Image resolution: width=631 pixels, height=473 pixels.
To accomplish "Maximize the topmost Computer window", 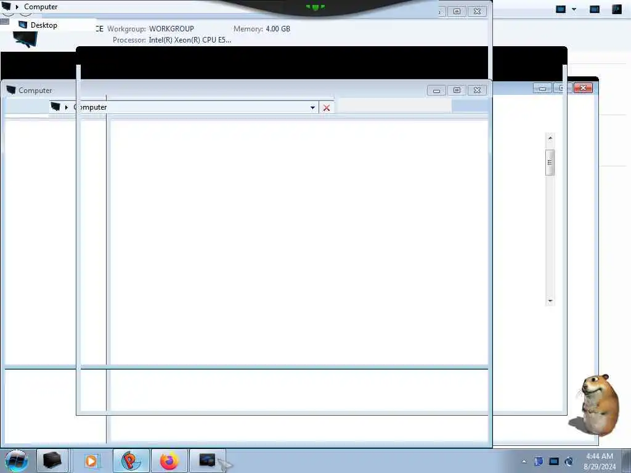I will pyautogui.click(x=457, y=12).
